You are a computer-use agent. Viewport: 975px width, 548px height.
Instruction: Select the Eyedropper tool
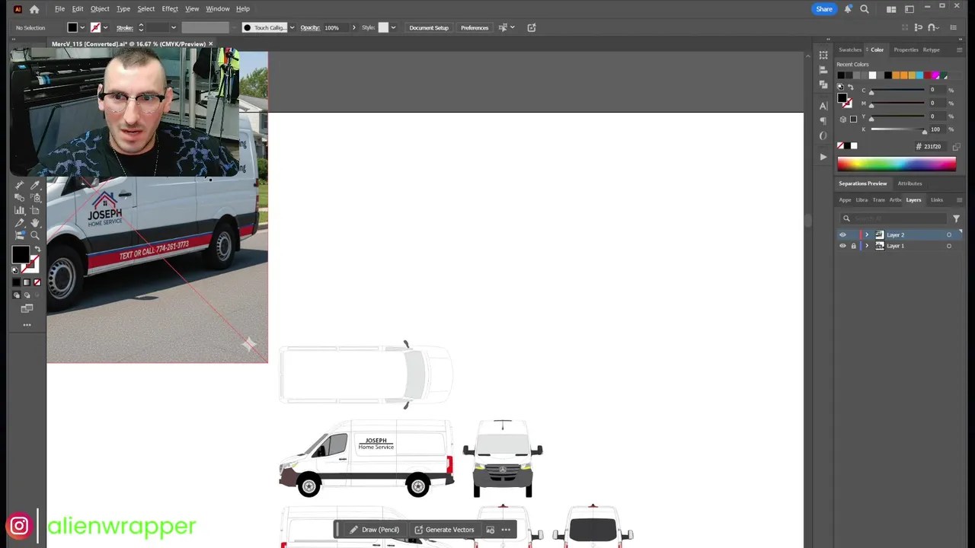[x=36, y=185]
